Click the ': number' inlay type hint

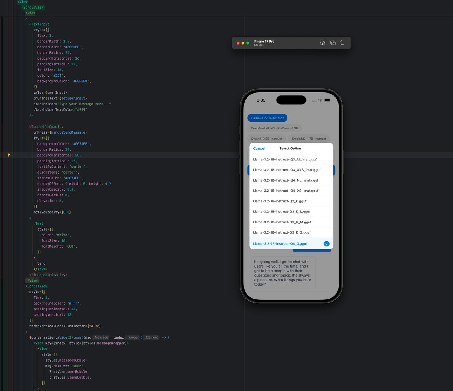[133, 337]
